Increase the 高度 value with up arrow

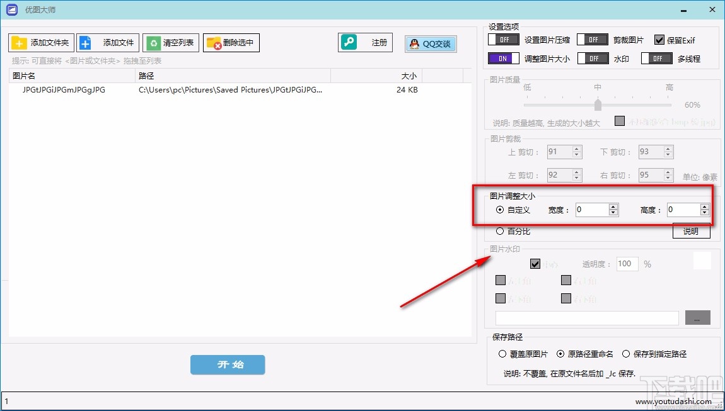pos(705,206)
